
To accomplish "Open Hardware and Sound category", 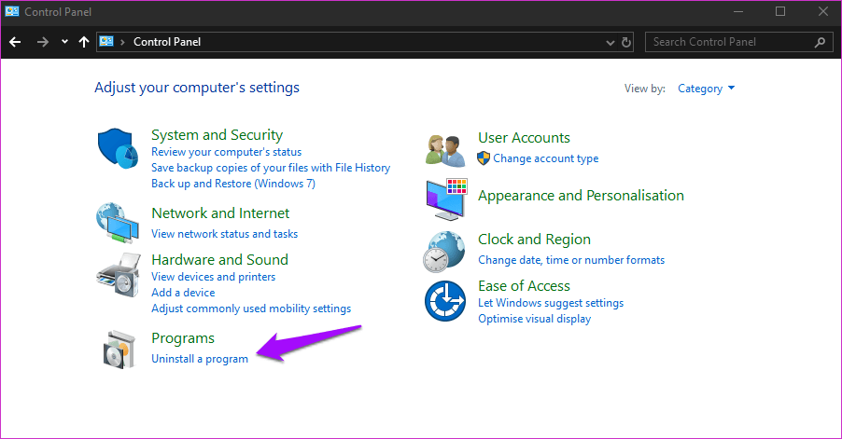I will coord(219,260).
